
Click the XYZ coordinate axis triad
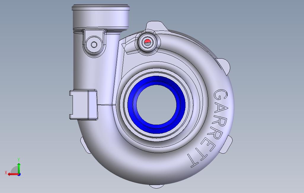pos(13,168)
